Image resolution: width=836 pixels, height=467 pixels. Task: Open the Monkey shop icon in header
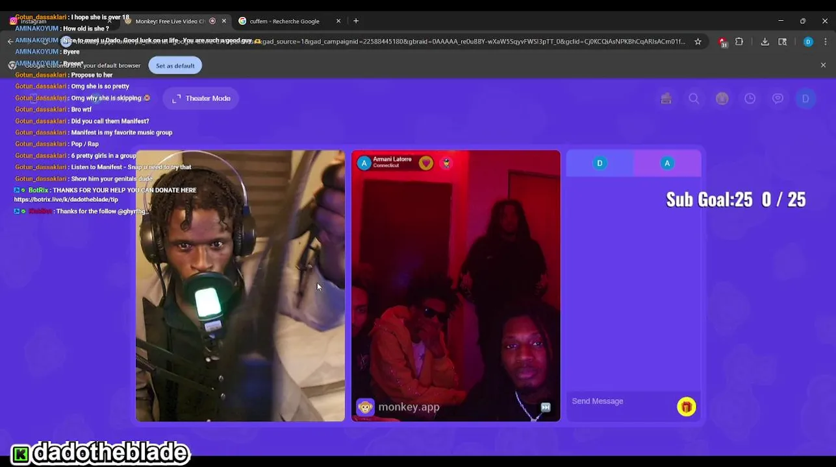pyautogui.click(x=666, y=99)
